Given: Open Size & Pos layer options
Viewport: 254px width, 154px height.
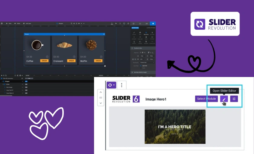Looking at the screenshot, I should pos(146,33).
